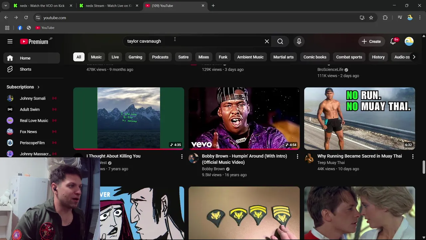
Task: Open the Bobby Brown Humpin' Around thumbnail
Action: [244, 118]
